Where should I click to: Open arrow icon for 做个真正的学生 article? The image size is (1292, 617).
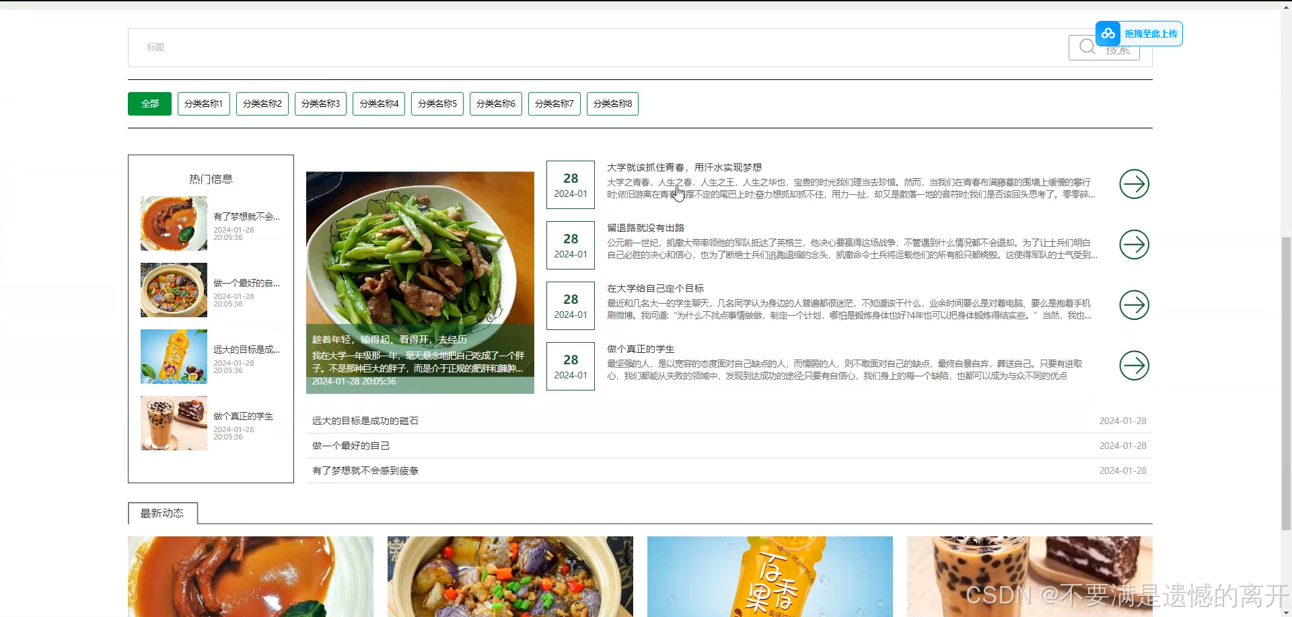[x=1134, y=366]
